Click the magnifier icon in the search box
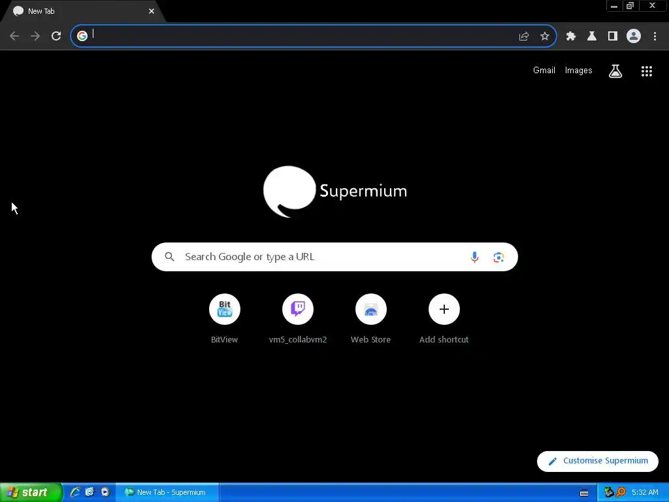The width and height of the screenshot is (669, 502). (169, 256)
